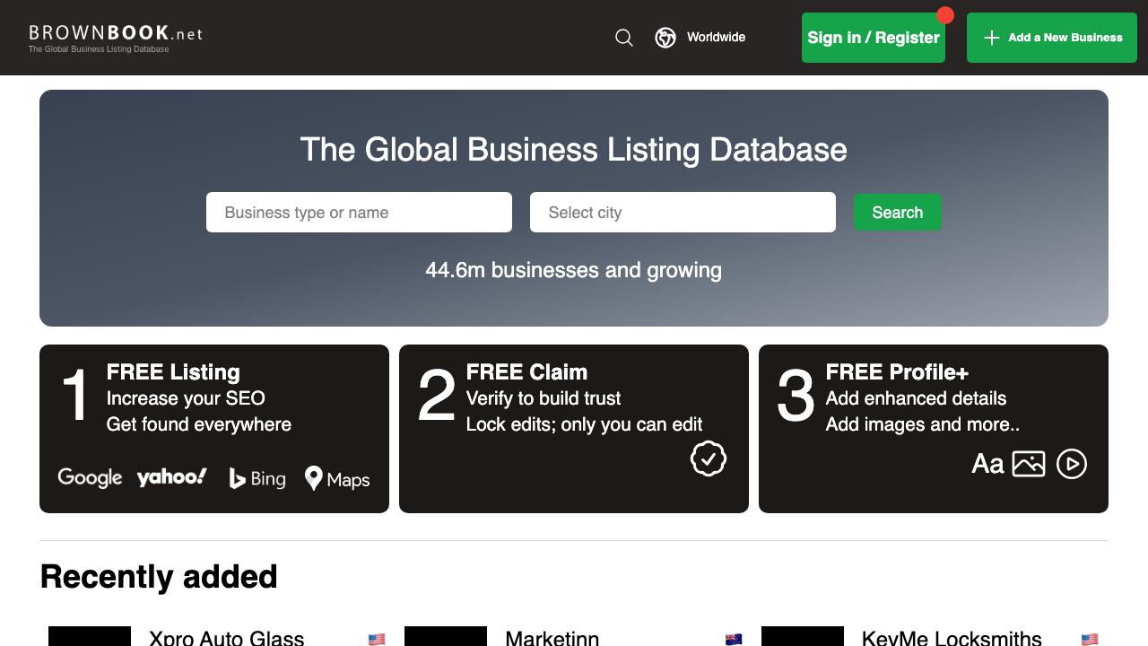
Task: Open the Select city field
Action: (683, 213)
